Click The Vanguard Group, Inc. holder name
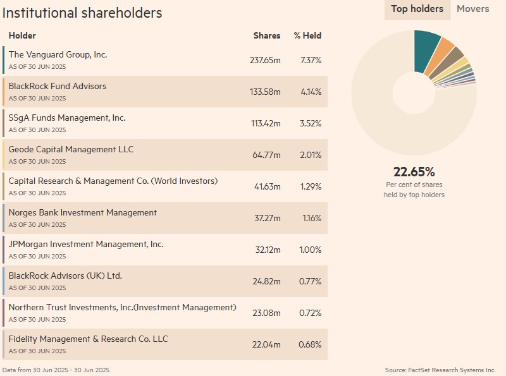Viewport: 506px width, 376px height. (x=58, y=55)
